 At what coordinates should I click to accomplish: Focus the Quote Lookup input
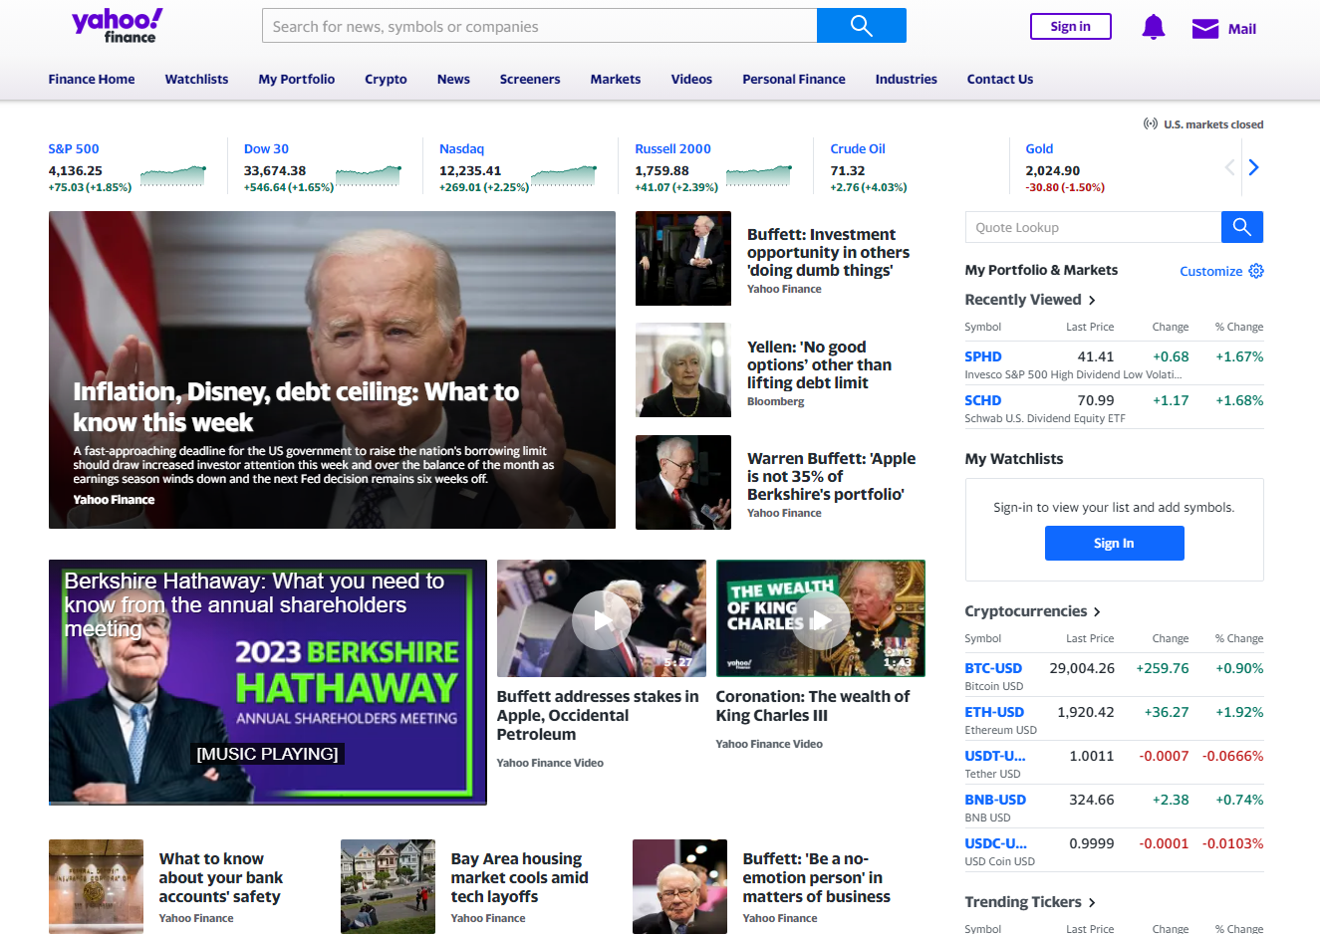pos(1093,227)
